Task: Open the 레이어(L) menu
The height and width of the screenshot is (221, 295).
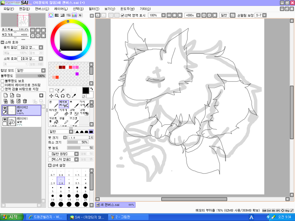Action: 61,9
